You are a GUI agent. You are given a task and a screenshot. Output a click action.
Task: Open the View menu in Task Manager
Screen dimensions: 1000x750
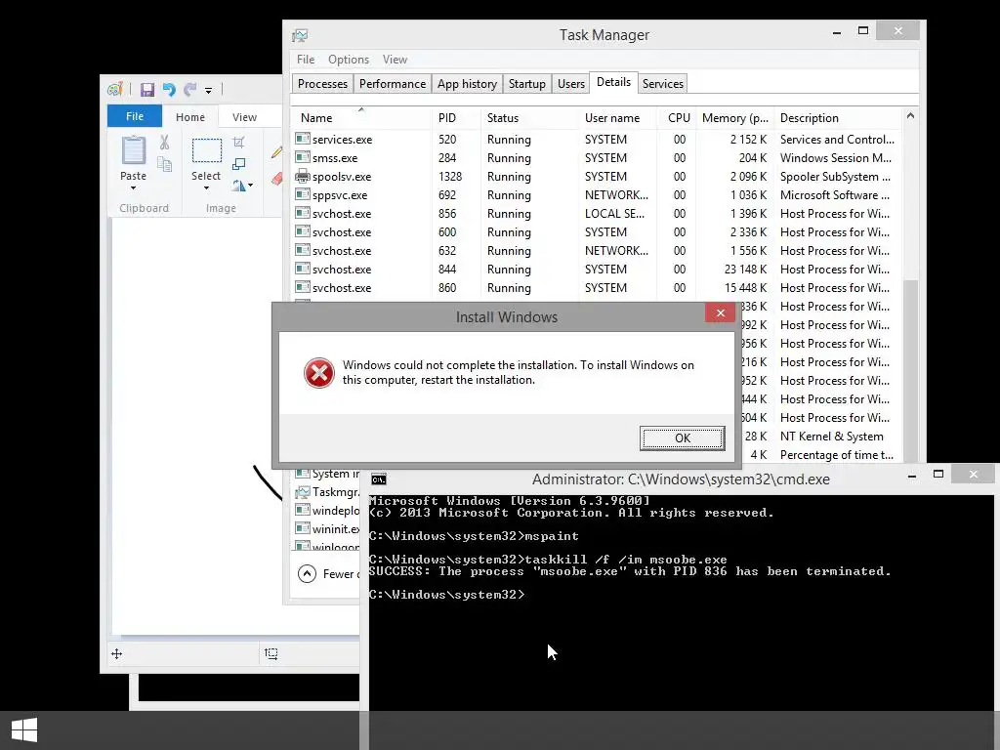tap(395, 60)
